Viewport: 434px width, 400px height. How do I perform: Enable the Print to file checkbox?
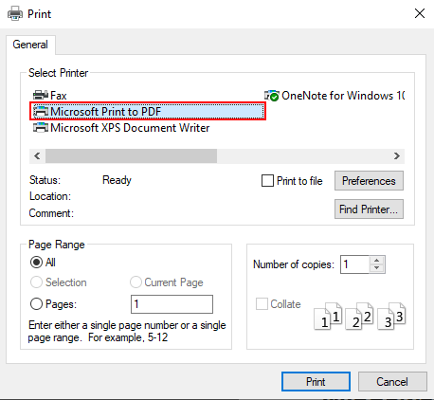[x=267, y=181]
